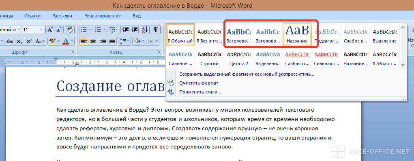Apply numbered list
Screen dimensions: 414x161
tap(98, 29)
